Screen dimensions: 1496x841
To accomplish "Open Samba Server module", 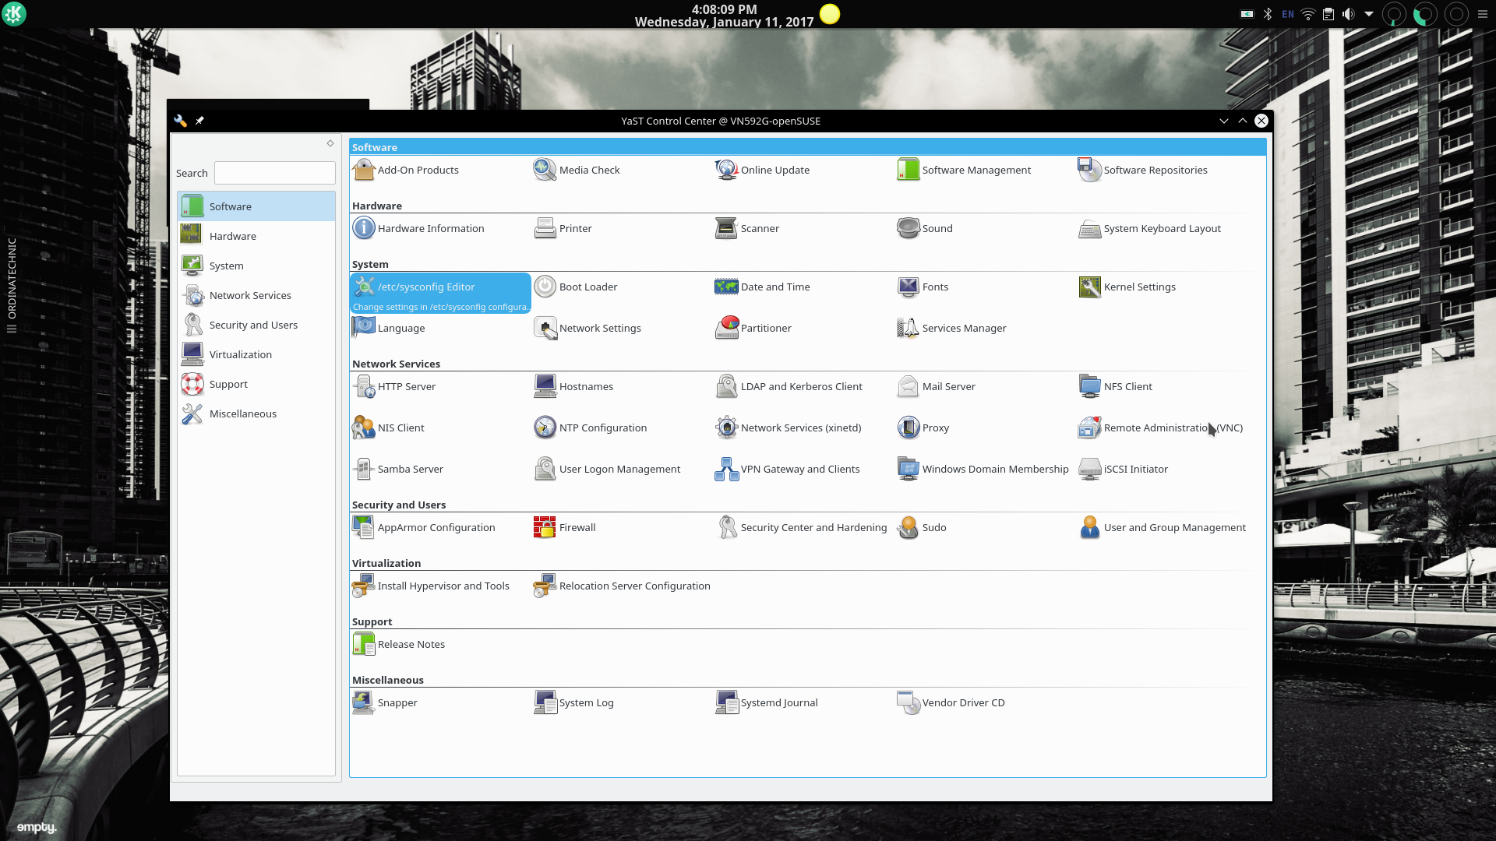I will click(x=397, y=469).
